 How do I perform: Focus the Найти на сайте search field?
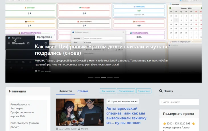pyautogui.click(x=179, y=102)
